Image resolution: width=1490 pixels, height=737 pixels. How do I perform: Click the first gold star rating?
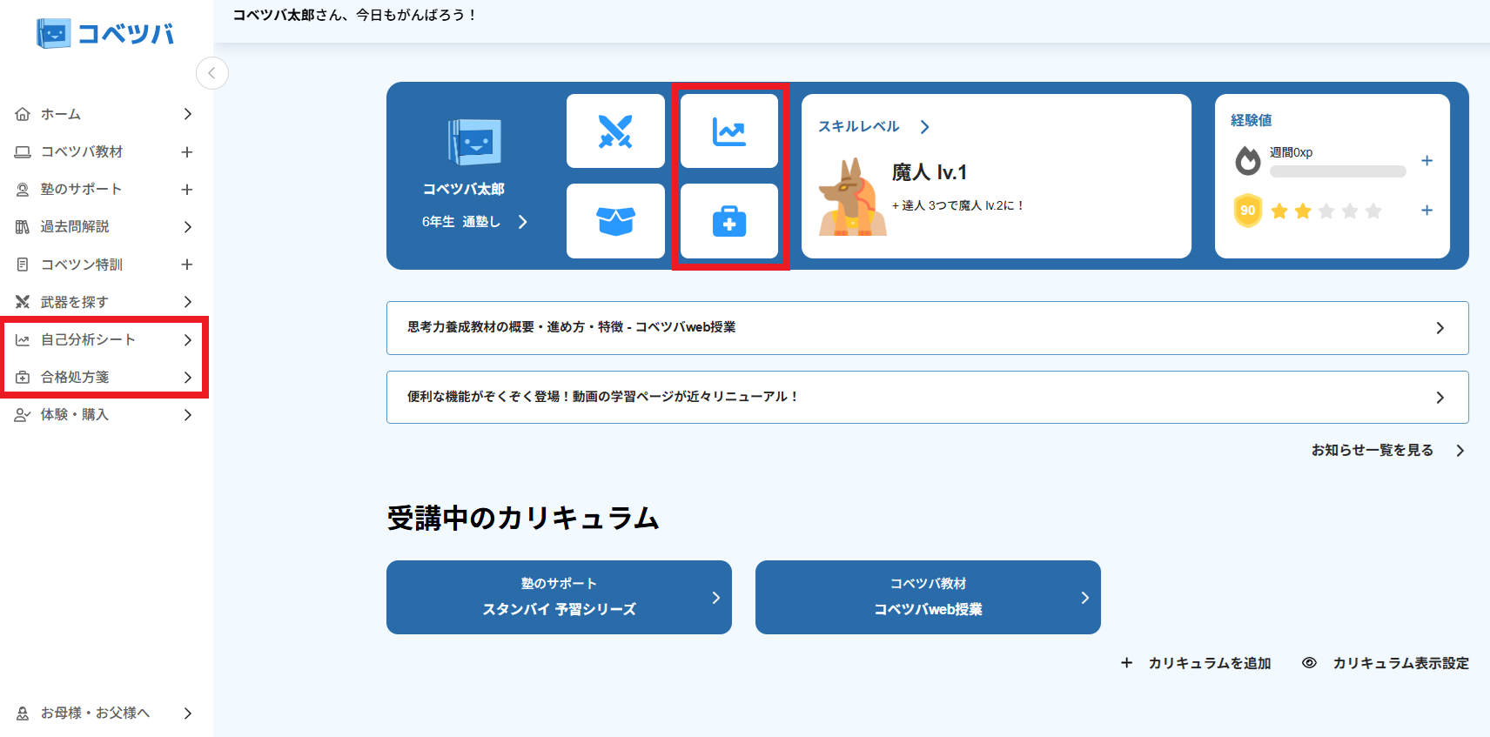pos(1279,211)
